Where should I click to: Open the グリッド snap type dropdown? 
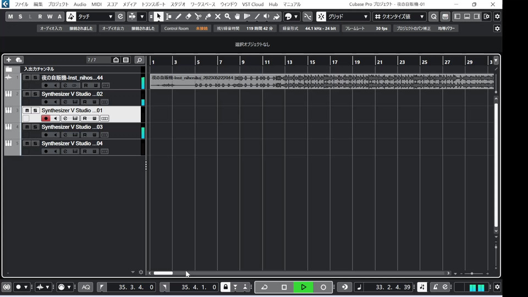[x=365, y=16]
